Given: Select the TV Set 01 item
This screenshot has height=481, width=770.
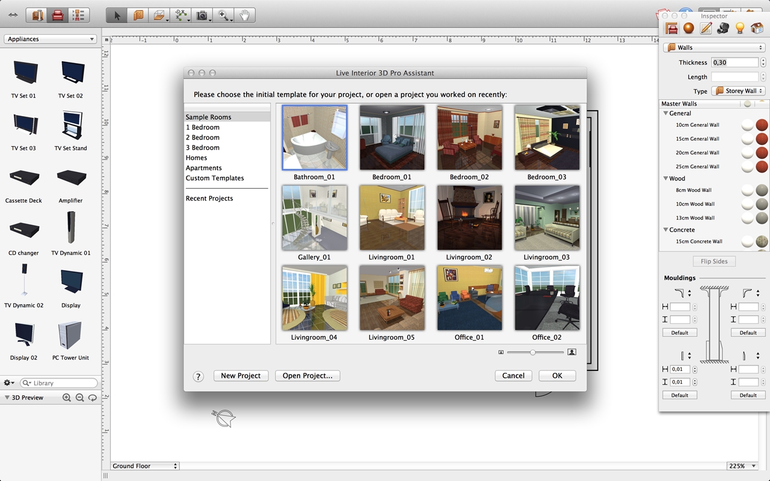Looking at the screenshot, I should click(23, 79).
